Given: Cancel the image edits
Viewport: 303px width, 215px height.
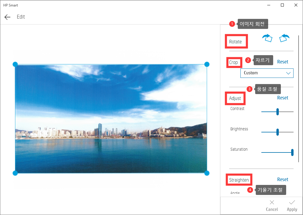Looking at the screenshot, I should [x=272, y=206].
